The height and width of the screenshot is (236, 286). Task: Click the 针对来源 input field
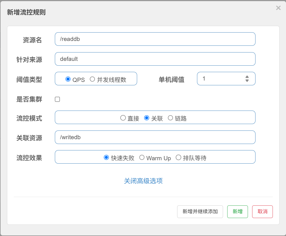click(155, 59)
